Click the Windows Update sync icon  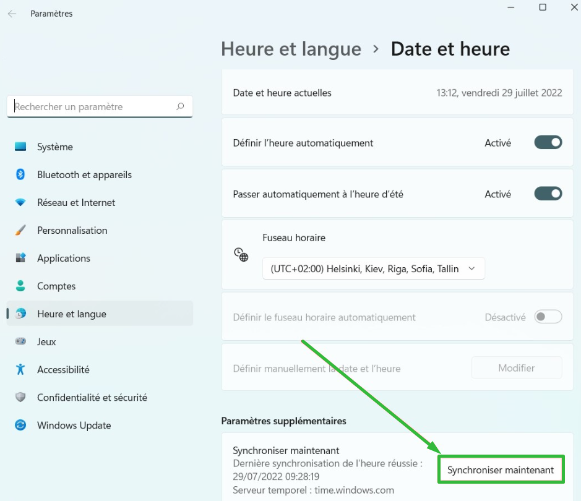[20, 425]
